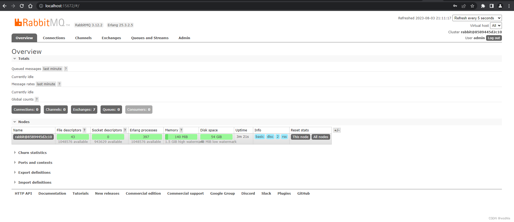This screenshot has height=222, width=514.
Task: Open New releases footer link
Action: tap(107, 194)
